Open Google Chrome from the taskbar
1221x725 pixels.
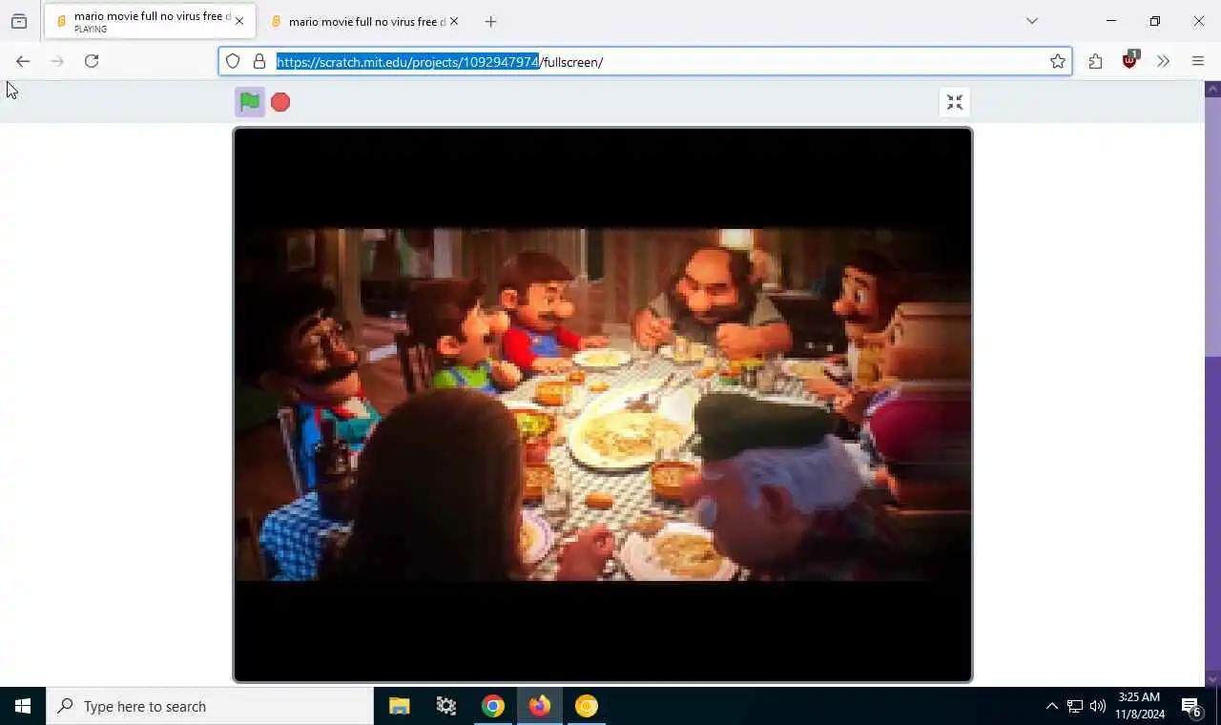coord(493,706)
